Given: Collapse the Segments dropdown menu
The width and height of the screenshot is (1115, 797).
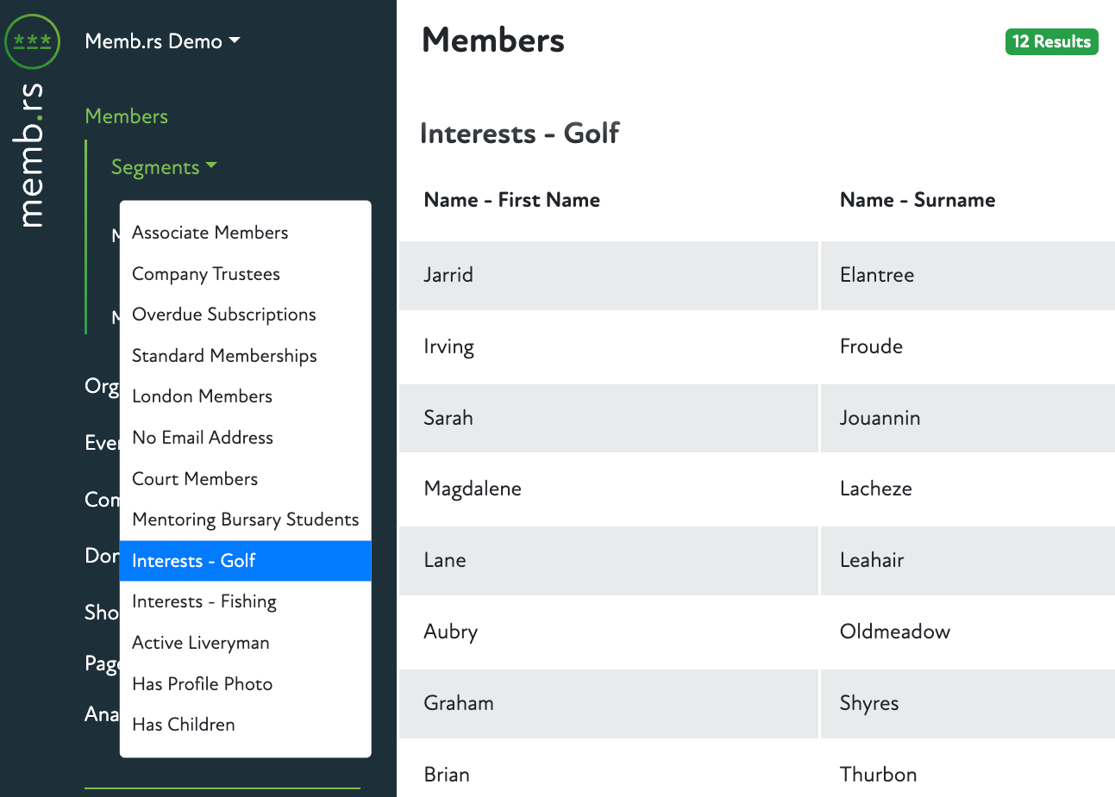Looking at the screenshot, I should (x=163, y=167).
